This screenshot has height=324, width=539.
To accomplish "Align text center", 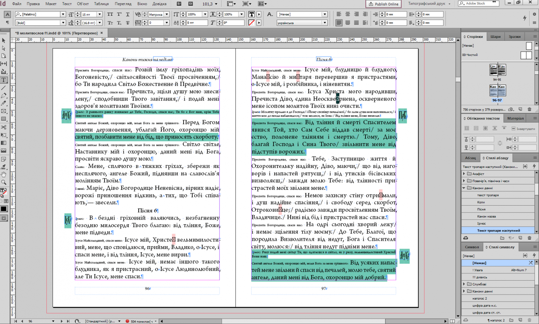I will (347, 14).
